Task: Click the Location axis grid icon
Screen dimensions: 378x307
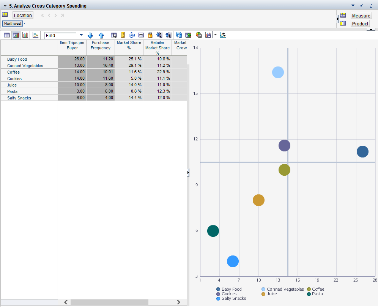Action: click(x=5, y=15)
